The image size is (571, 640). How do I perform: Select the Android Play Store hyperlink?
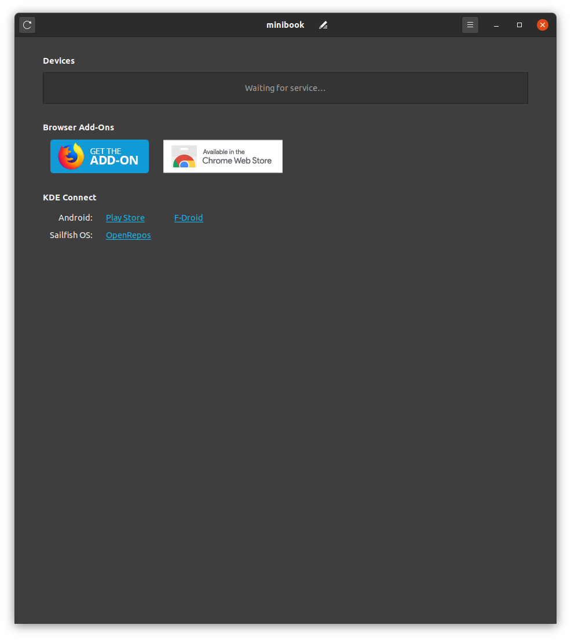pyautogui.click(x=125, y=217)
